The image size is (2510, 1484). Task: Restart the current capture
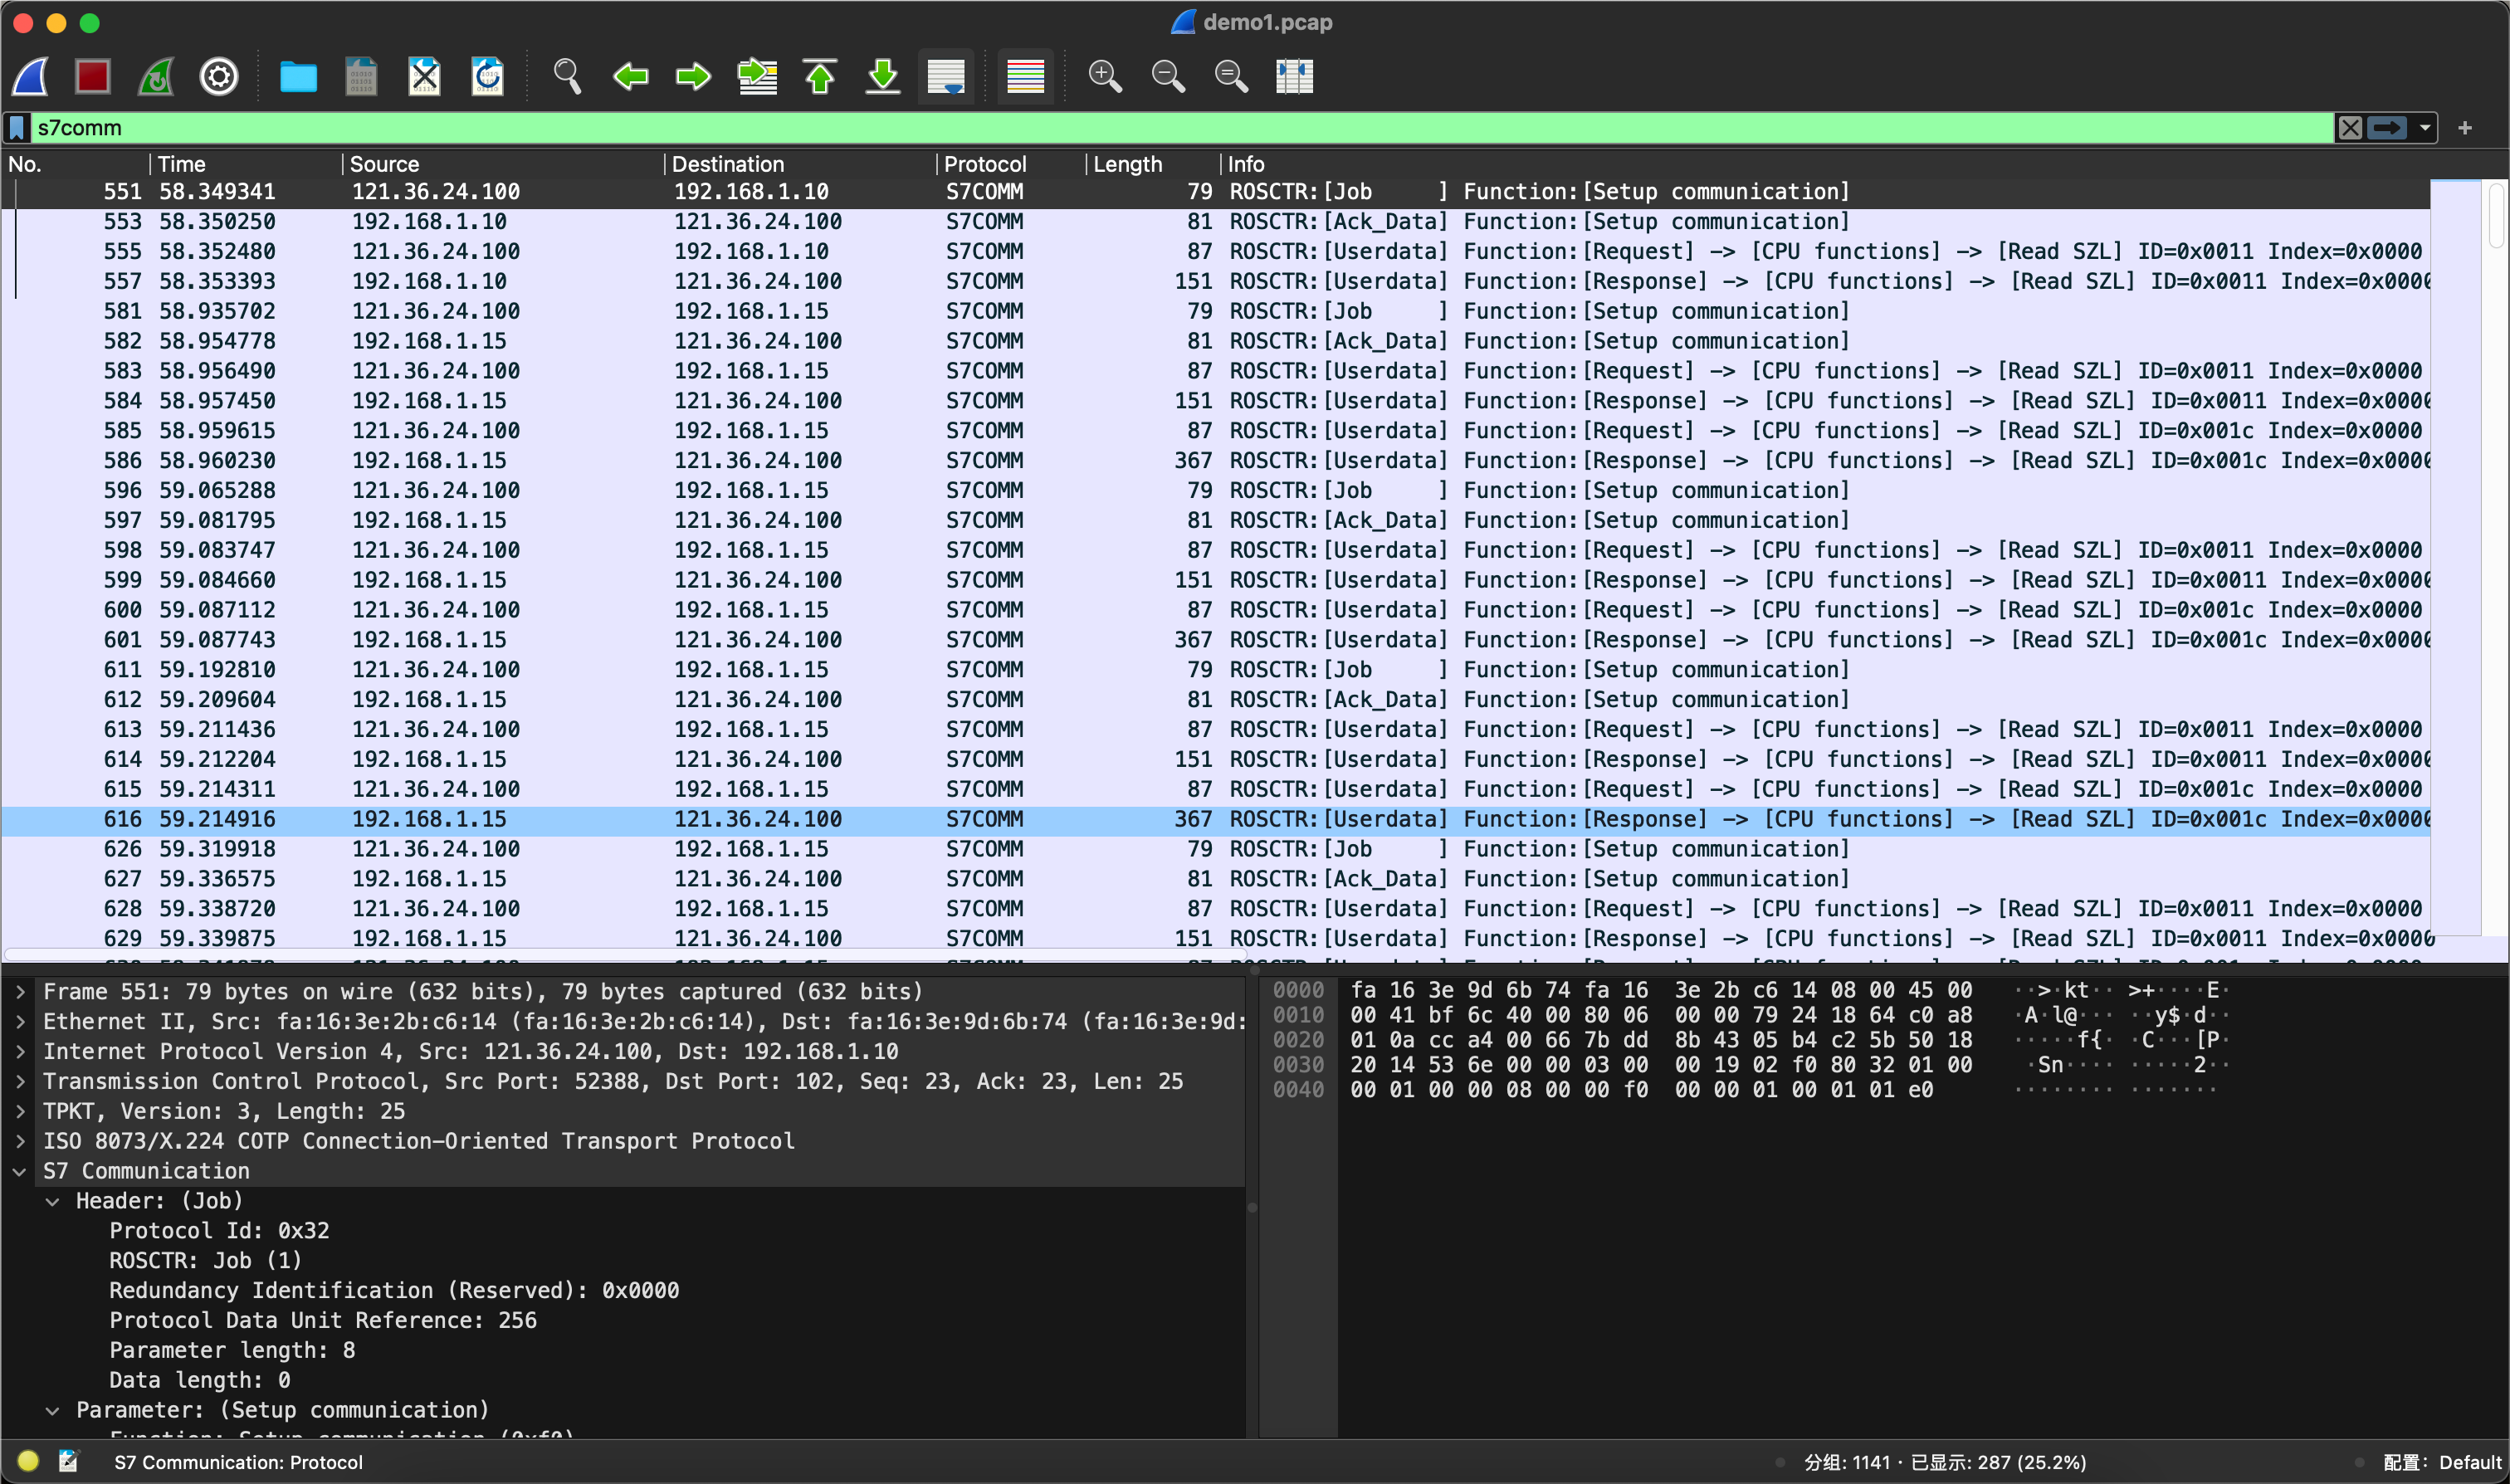156,76
